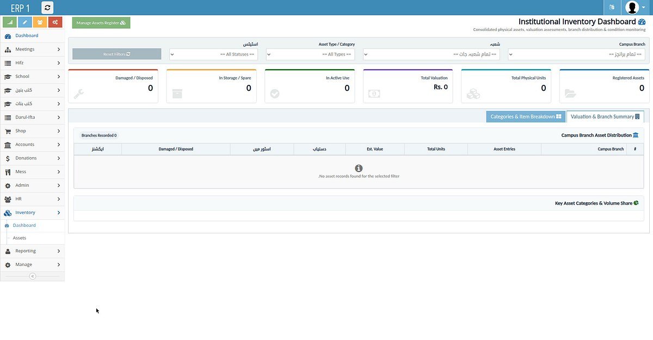
Task: Expand the Meetings menu chevron
Action: (x=59, y=50)
